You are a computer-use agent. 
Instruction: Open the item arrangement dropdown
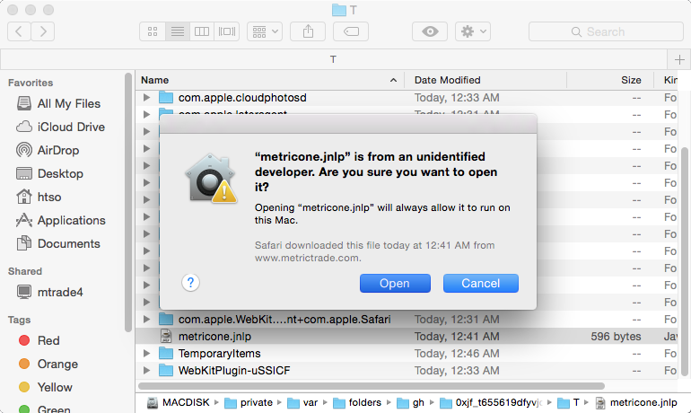[265, 31]
